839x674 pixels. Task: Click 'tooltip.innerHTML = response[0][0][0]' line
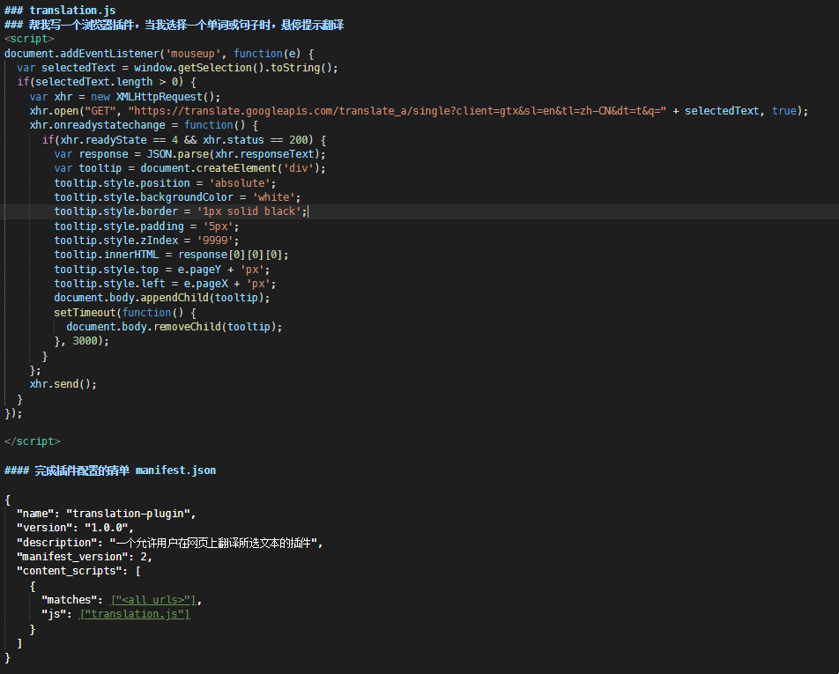pos(171,255)
